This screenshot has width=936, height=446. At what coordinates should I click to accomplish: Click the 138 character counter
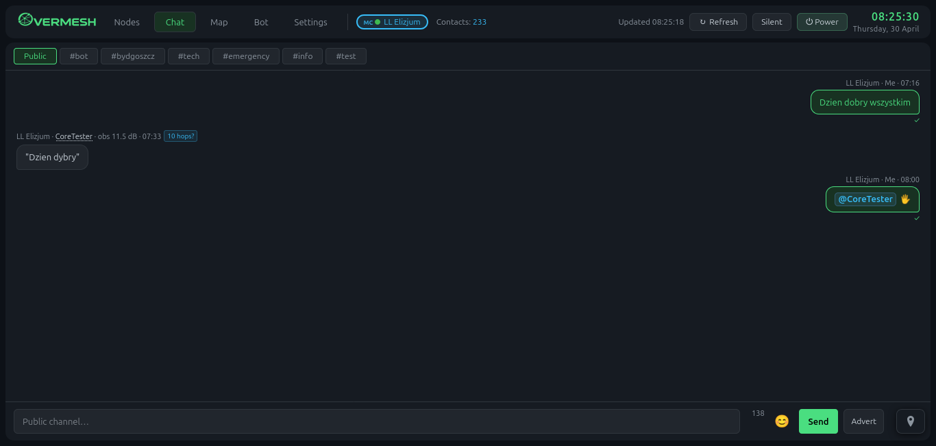pos(758,413)
